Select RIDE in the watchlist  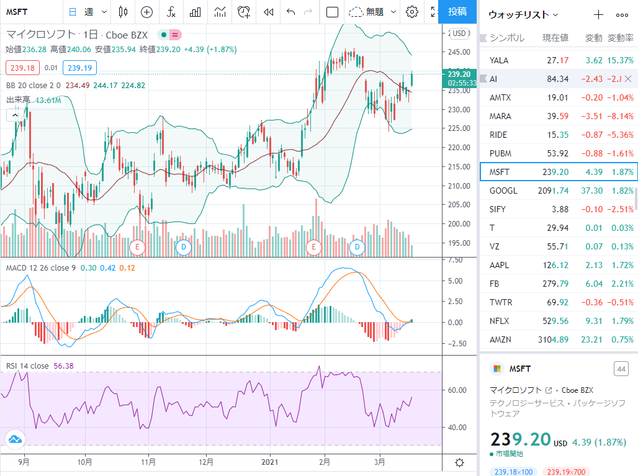[x=559, y=135]
